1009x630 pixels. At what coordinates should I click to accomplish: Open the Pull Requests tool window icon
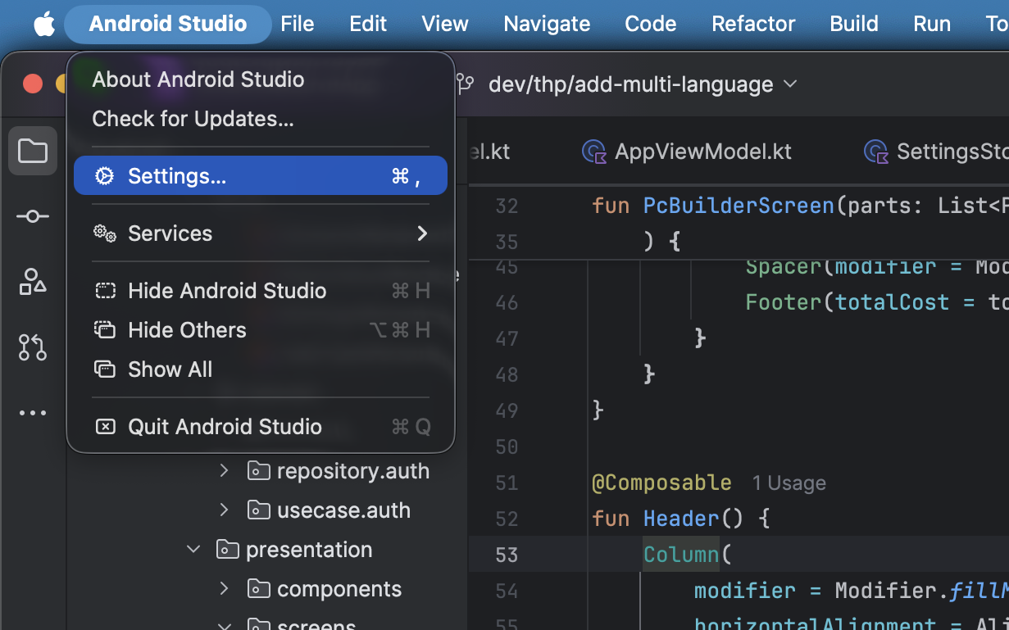pos(33,347)
